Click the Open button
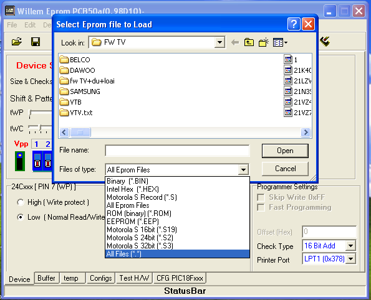Viewport: 371px width, 300px height. [285, 151]
